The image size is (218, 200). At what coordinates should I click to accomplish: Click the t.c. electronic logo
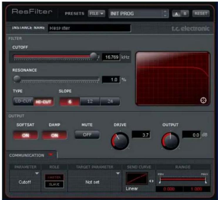tap(190, 28)
